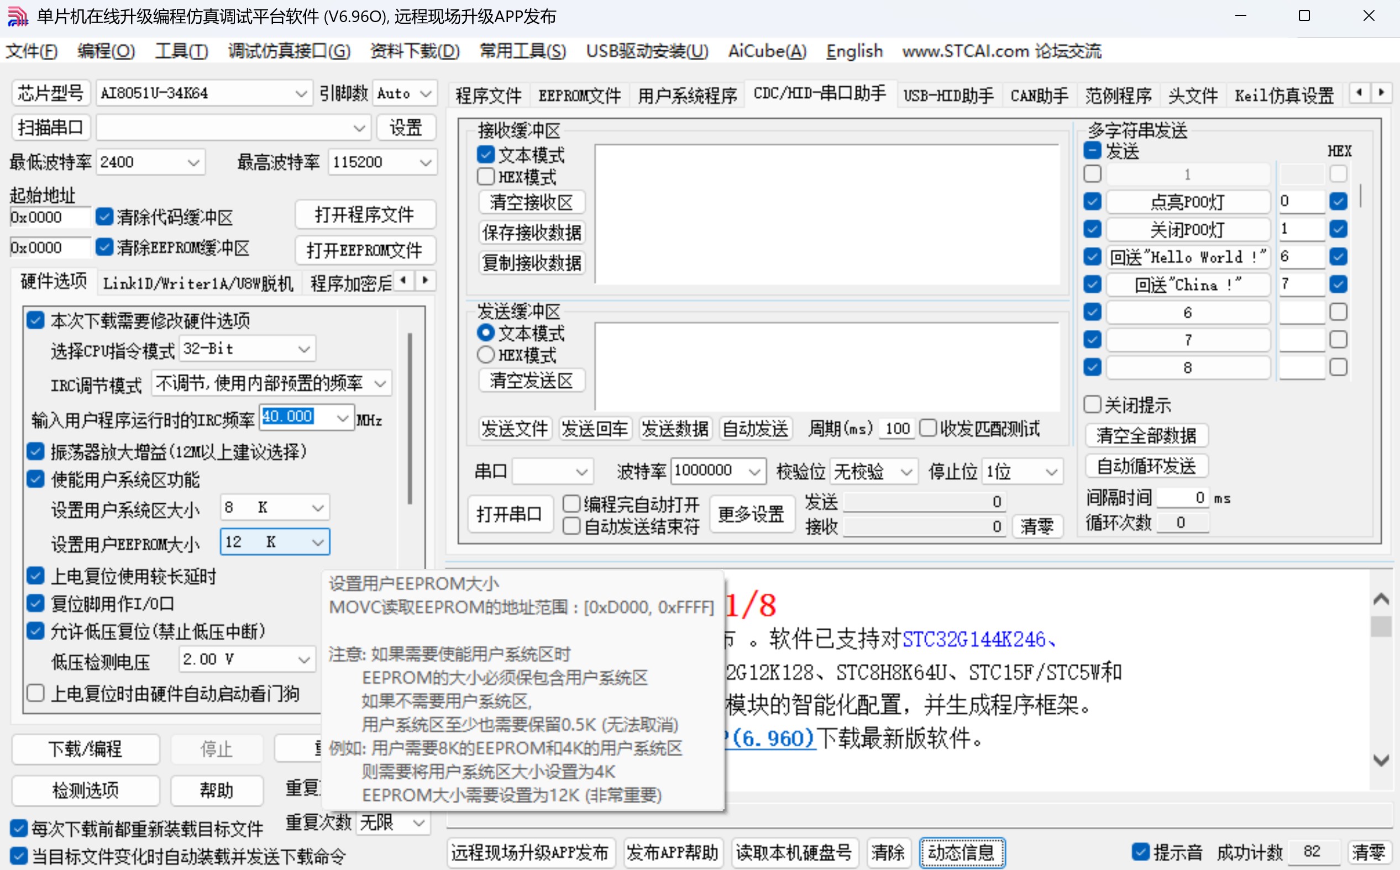Collapse the 发送 multi-string list via minus icon
Viewport: 1400px width, 870px height.
1092,151
